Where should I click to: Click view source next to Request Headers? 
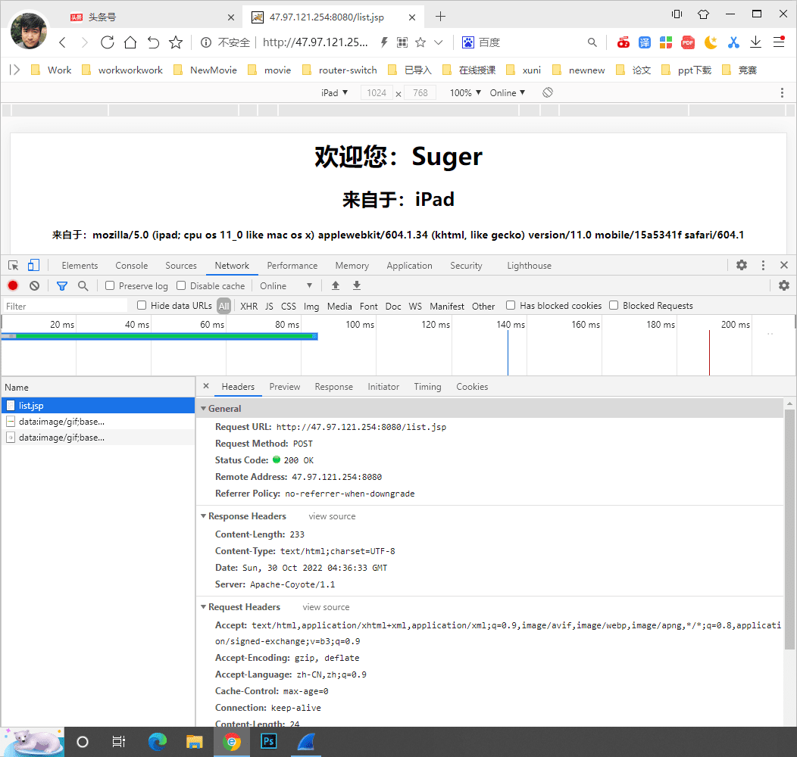(x=326, y=607)
